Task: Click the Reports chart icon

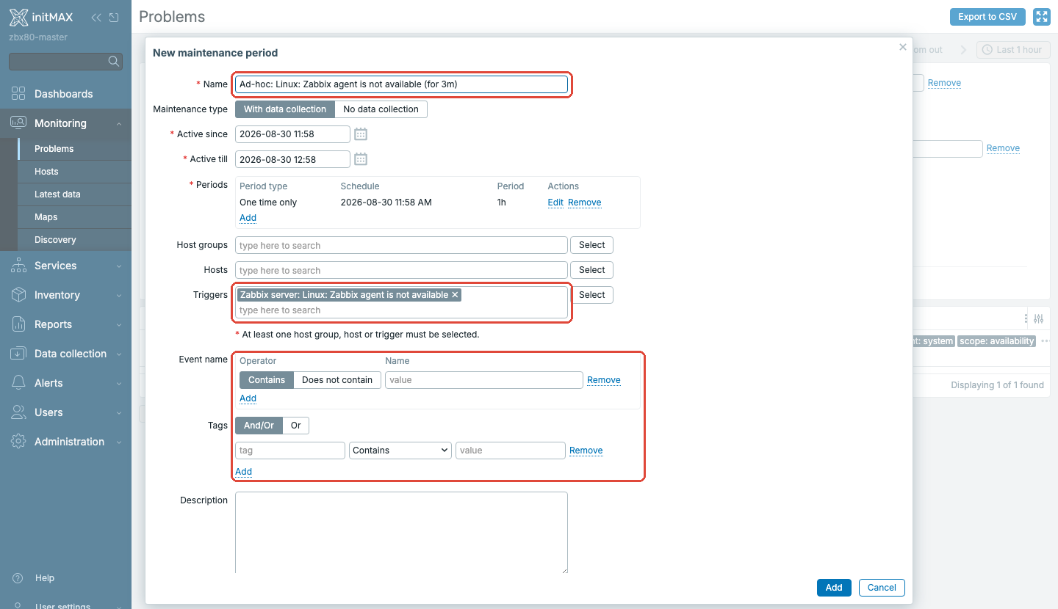Action: coord(18,324)
